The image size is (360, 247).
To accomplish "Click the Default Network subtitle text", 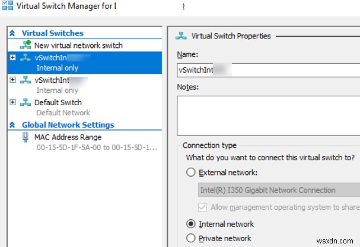I will pyautogui.click(x=63, y=113).
